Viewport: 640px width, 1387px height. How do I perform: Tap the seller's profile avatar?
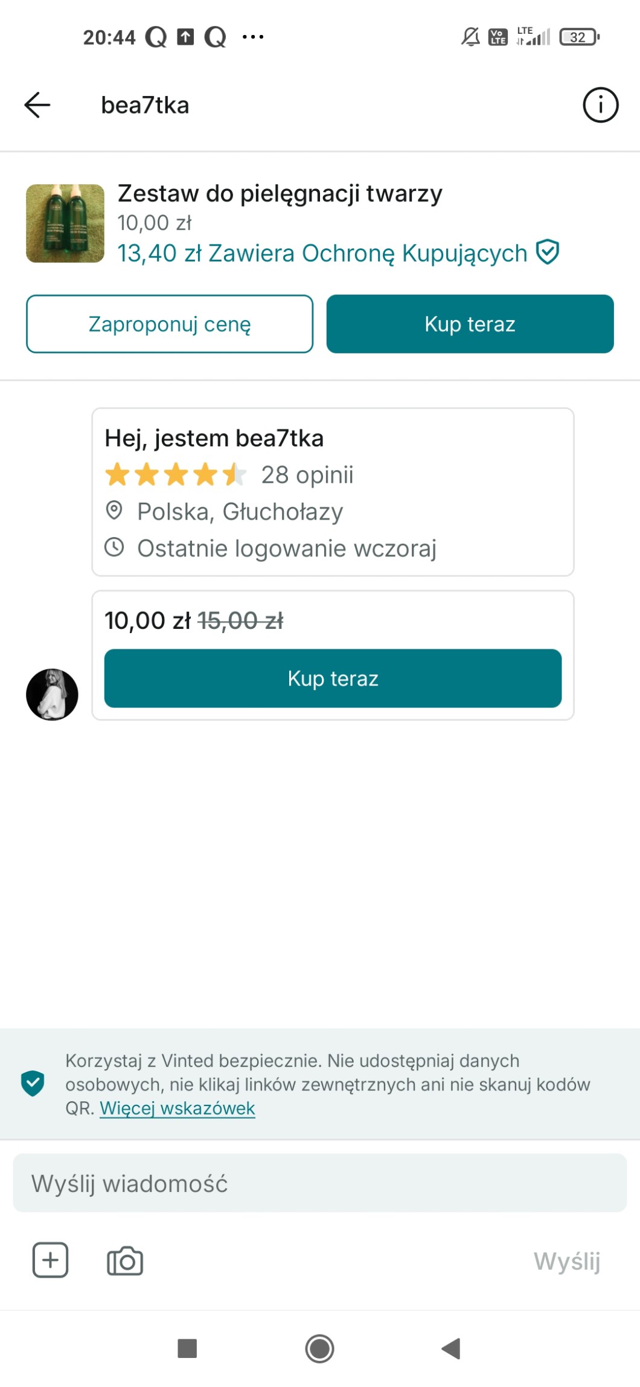click(52, 695)
